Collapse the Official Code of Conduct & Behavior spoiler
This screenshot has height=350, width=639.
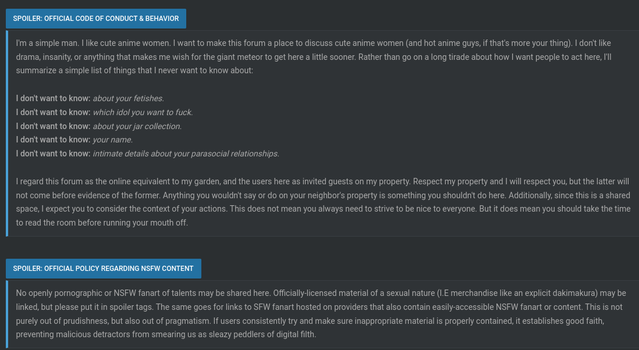(96, 19)
